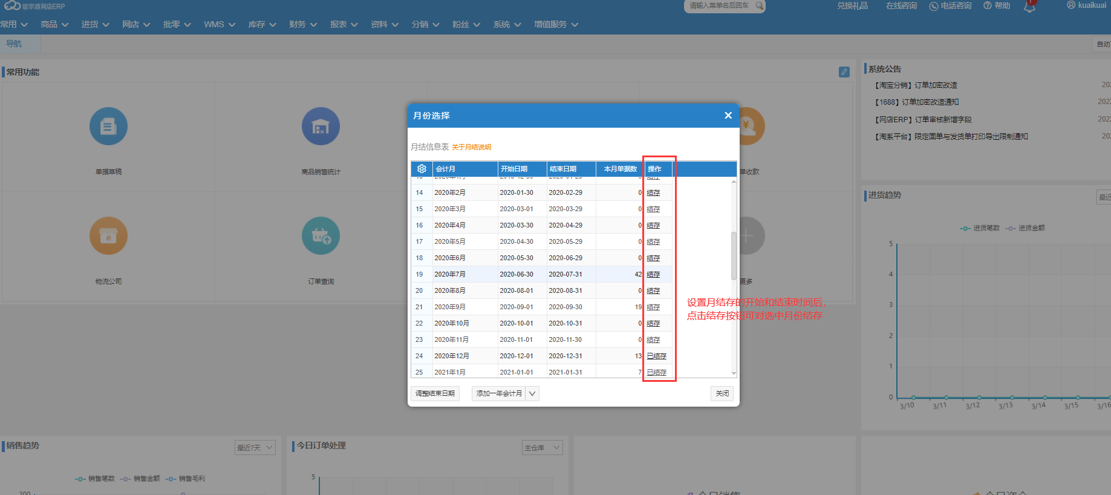Expand the 添加一年会计月 dropdown arrow

pos(532,394)
